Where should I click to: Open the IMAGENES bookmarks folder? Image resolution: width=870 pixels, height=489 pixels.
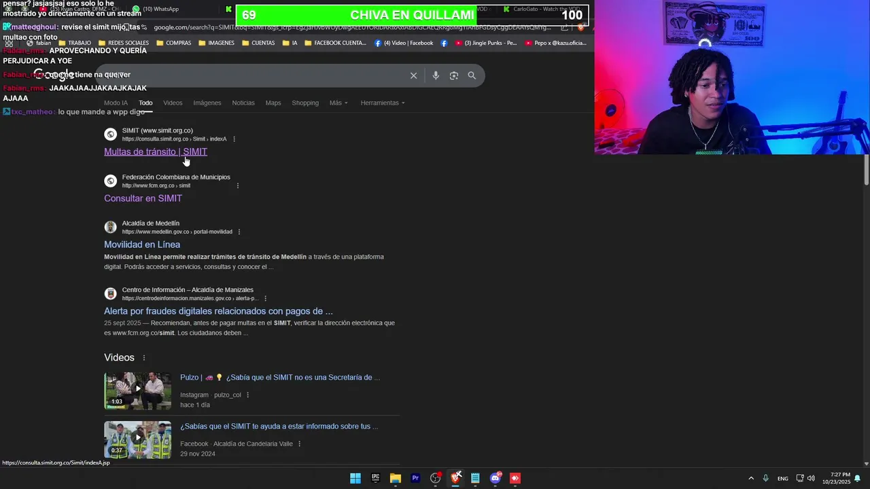pos(216,43)
